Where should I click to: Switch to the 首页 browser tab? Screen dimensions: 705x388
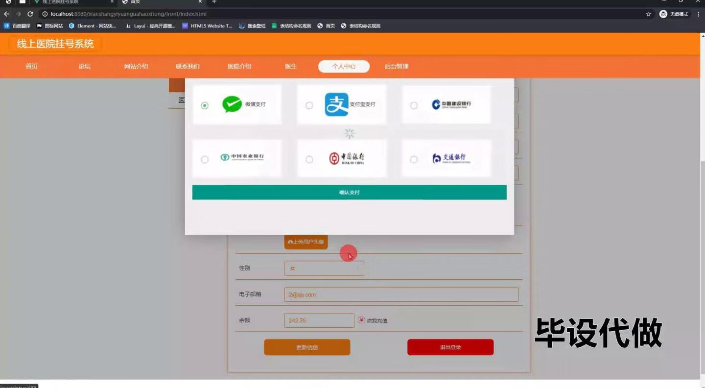coord(162,2)
